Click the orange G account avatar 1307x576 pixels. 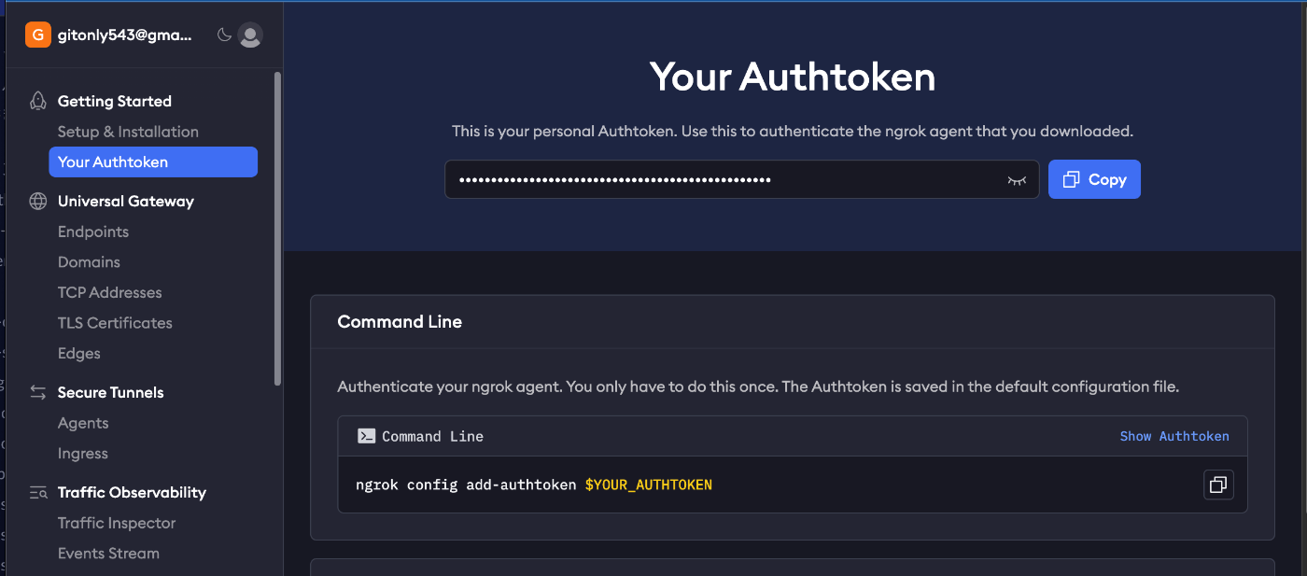click(x=38, y=35)
